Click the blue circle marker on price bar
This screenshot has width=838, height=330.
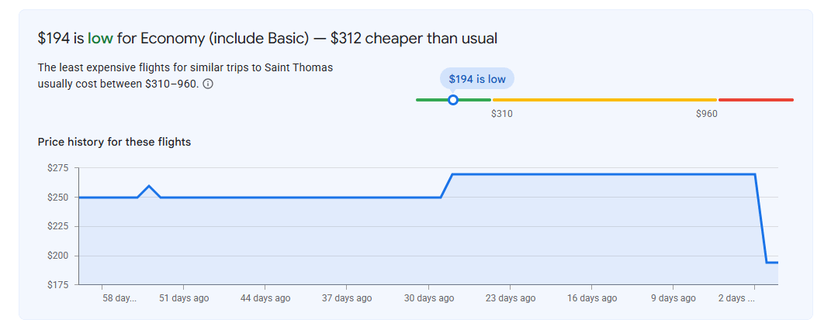click(452, 100)
